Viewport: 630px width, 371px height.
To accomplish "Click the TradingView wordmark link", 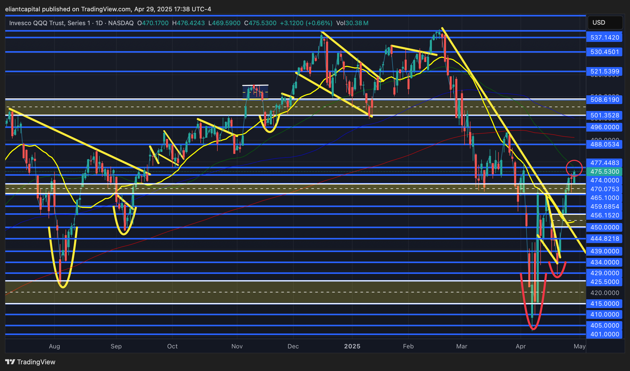I will (x=36, y=362).
